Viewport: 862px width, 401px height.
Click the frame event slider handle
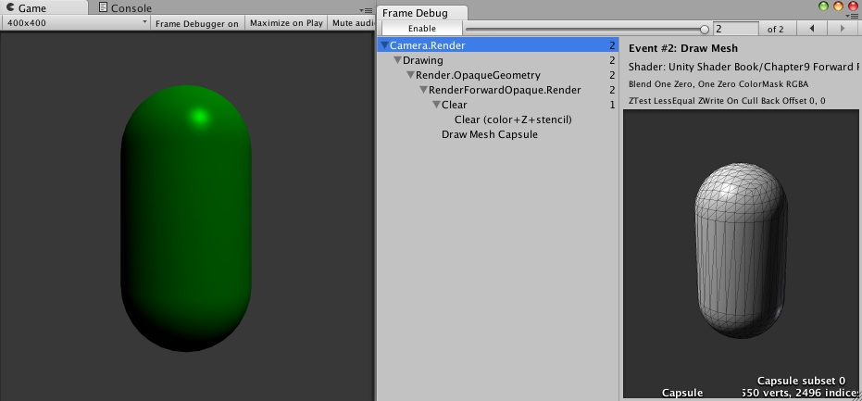tap(705, 29)
